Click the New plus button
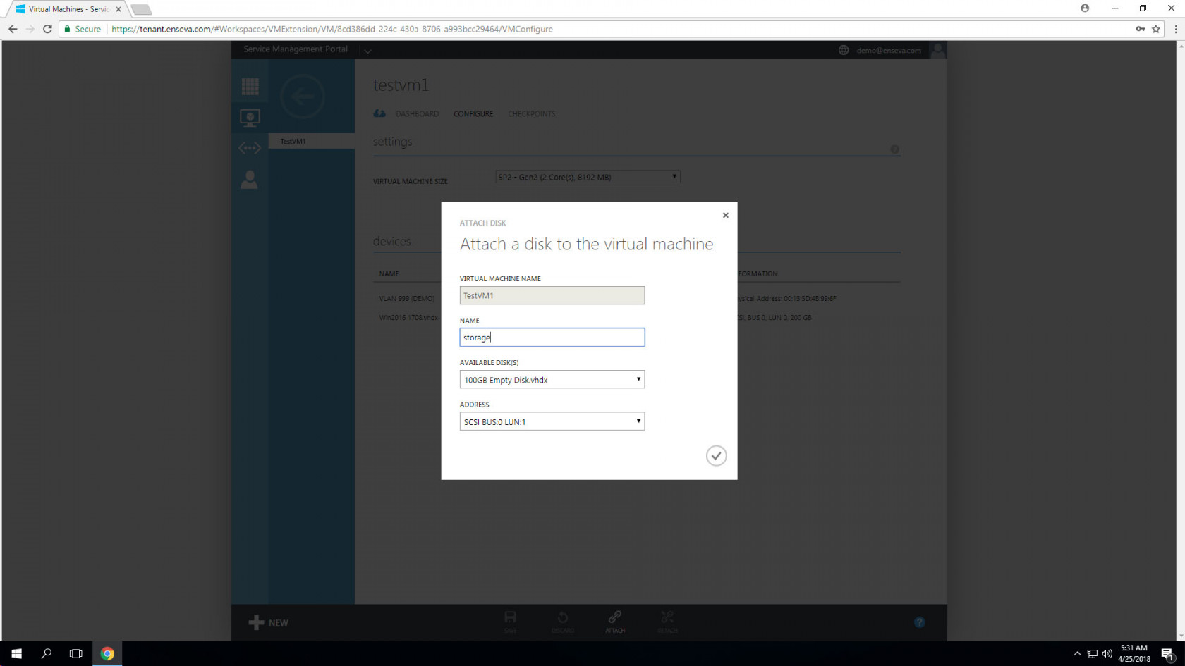Screen dimensions: 1185x666 coord(268,622)
